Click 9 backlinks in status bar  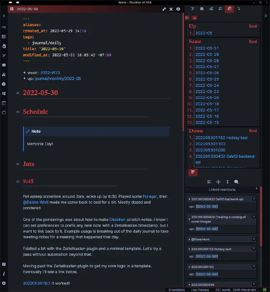pos(176,290)
